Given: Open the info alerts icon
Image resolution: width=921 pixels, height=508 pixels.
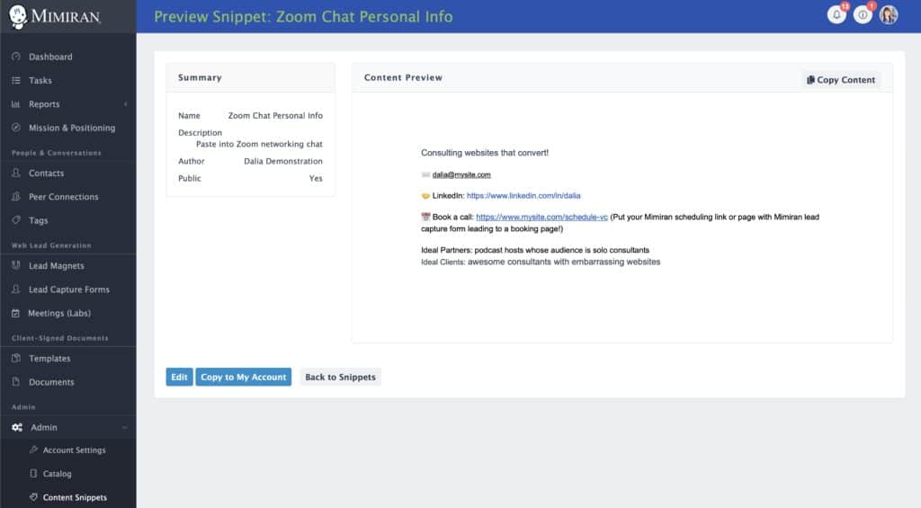Looking at the screenshot, I should [x=863, y=15].
